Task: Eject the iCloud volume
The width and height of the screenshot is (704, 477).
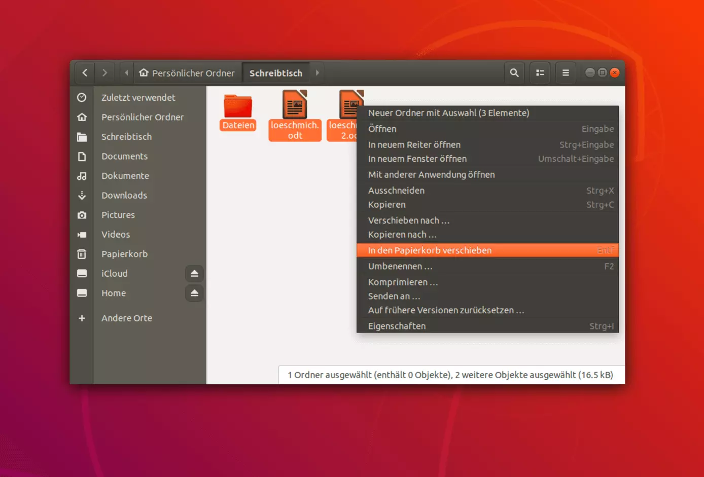Action: (x=194, y=274)
